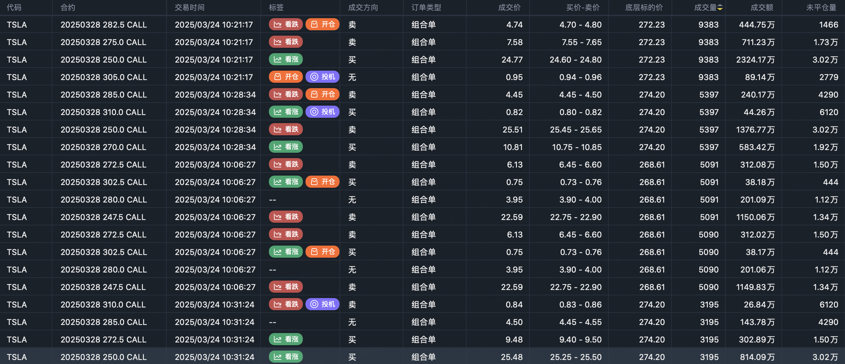Click 开仓 tag on 302.5 CALL volume 5091 row

click(x=323, y=182)
